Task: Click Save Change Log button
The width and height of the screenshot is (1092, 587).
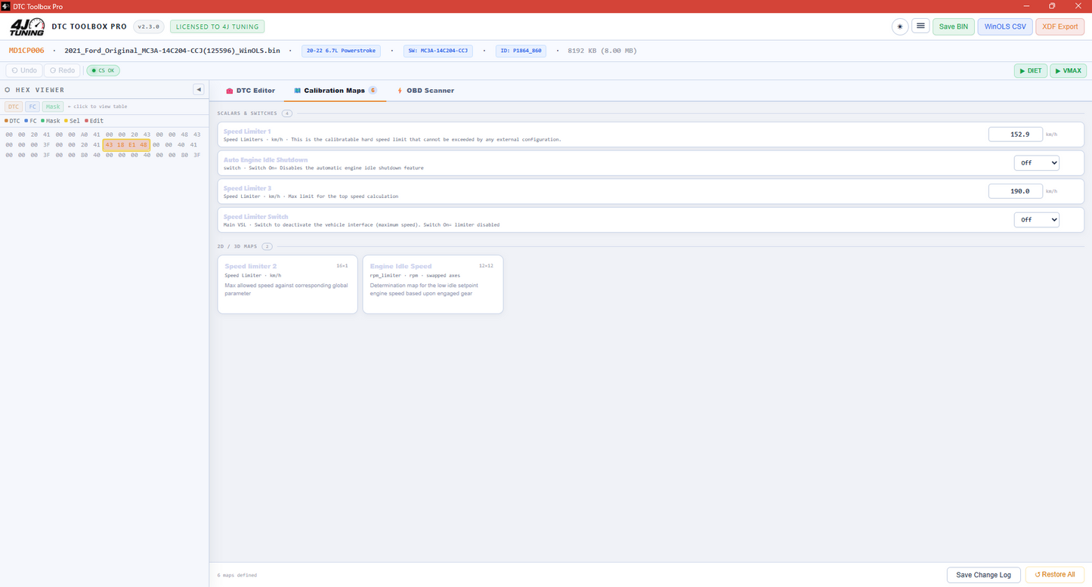Action: pos(983,575)
